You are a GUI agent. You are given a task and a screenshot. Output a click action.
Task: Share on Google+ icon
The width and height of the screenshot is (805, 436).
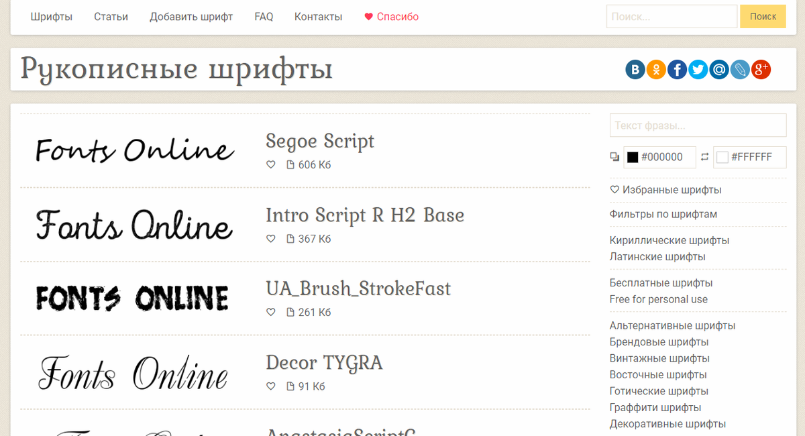coord(761,69)
